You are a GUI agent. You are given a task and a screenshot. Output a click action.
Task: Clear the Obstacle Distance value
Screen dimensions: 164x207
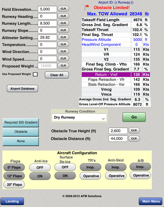tap(134, 138)
